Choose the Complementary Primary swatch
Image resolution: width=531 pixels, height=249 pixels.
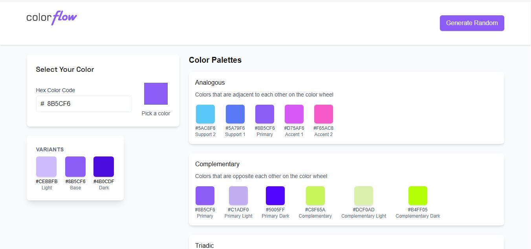tap(205, 196)
